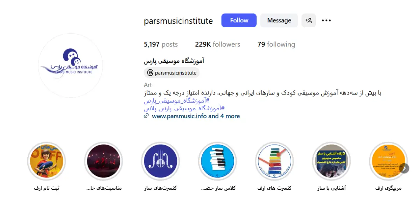Show next highlights with the arrow chevron

pyautogui.click(x=404, y=168)
